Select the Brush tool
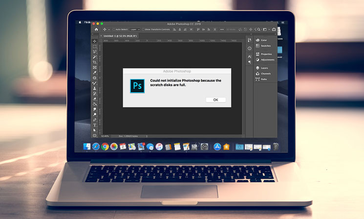 pos(95,83)
